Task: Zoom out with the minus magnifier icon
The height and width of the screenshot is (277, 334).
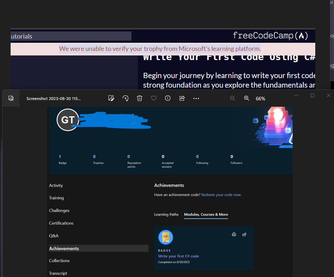Action: 233,98
